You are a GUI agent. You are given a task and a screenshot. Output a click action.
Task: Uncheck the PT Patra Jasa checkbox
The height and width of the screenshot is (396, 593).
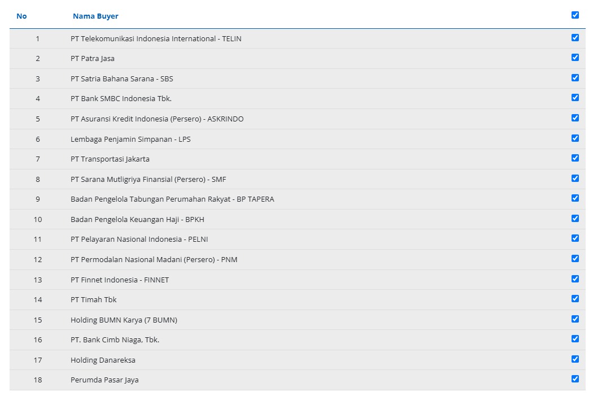[575, 58]
